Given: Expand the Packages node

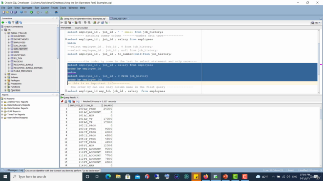Looking at the screenshot, I should (6, 80).
